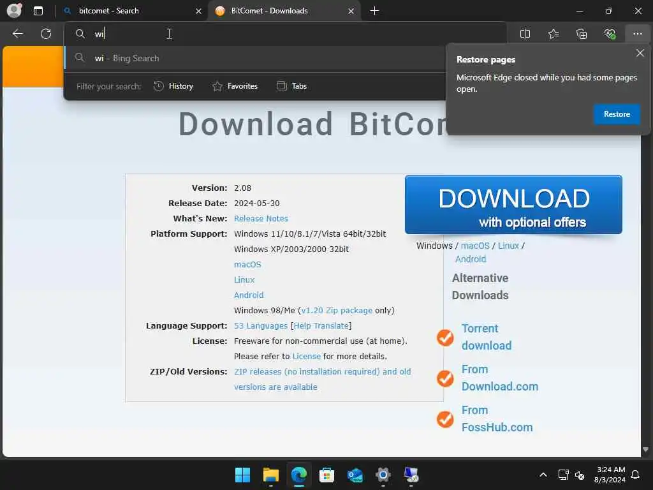The image size is (653, 490).
Task: Open Android link under Platform Support
Action: pyautogui.click(x=249, y=295)
